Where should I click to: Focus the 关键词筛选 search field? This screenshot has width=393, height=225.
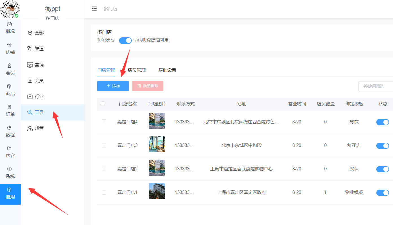click(x=375, y=86)
